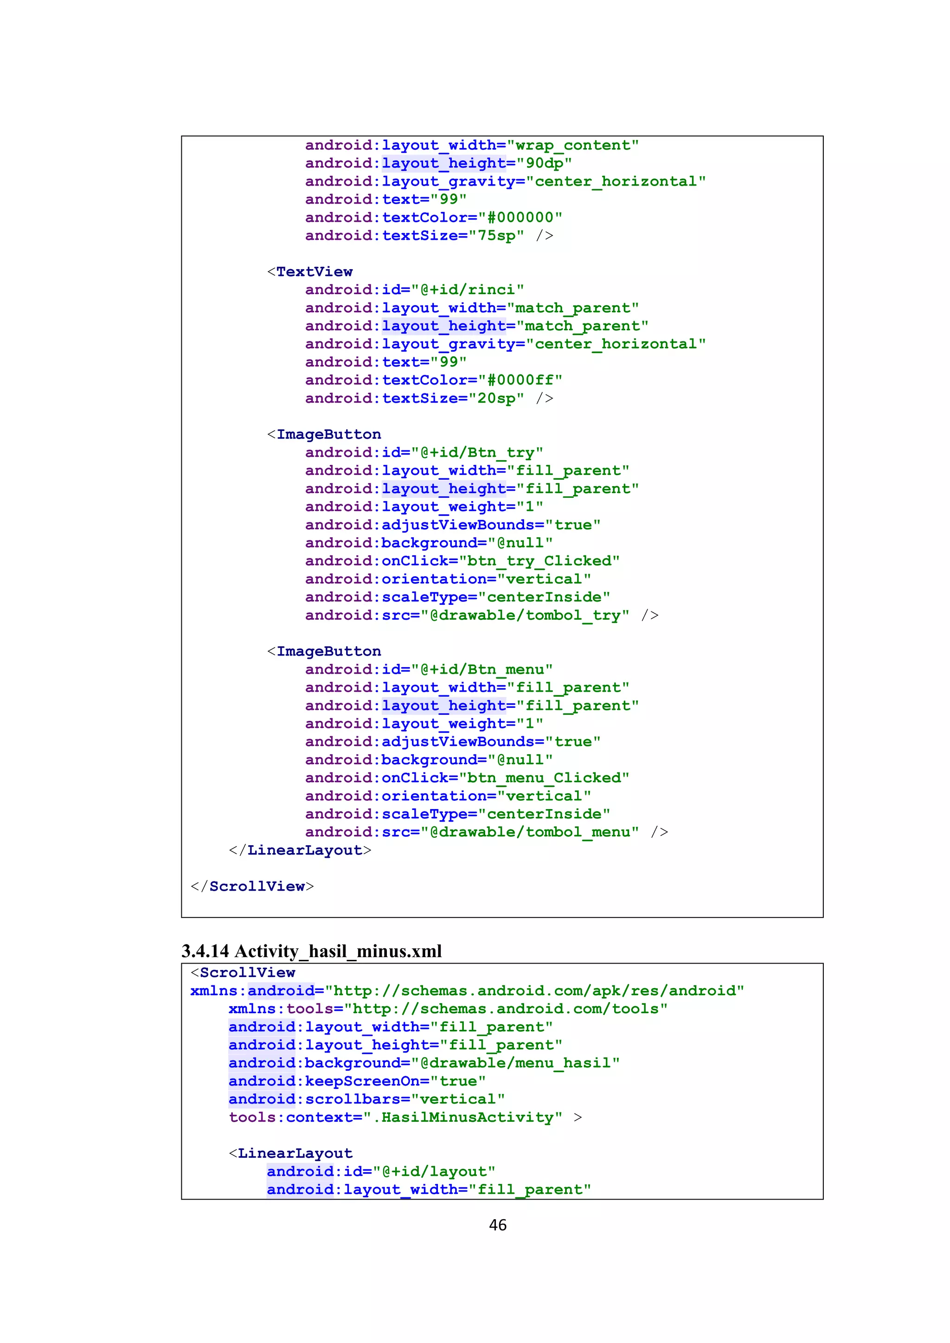Click android:src="@drawable/tombol_menu" line
This screenshot has height=1343, width=950.
tap(486, 832)
